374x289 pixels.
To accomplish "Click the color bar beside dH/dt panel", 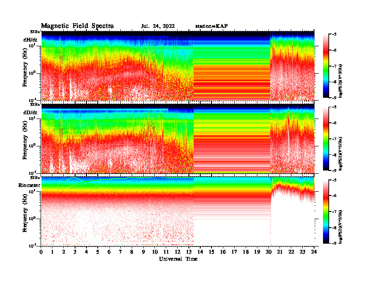I will (326, 66).
